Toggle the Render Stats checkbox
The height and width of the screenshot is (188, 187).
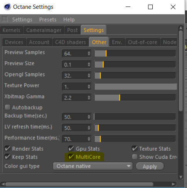(x=7, y=148)
